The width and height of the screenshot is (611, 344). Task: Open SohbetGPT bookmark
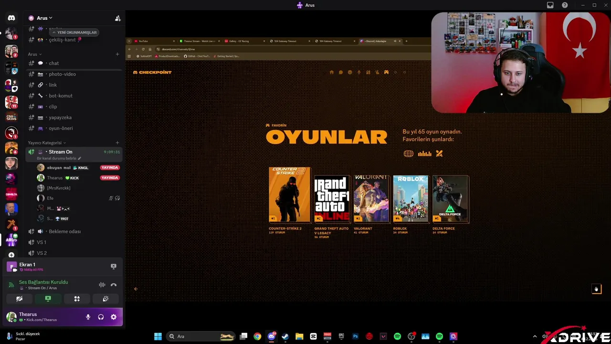144,56
